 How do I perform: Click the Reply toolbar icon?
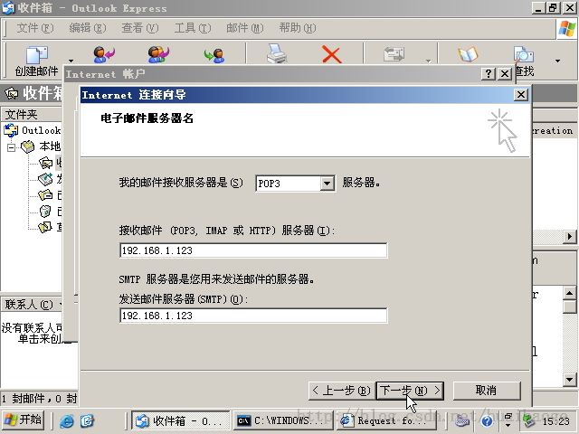click(x=104, y=54)
